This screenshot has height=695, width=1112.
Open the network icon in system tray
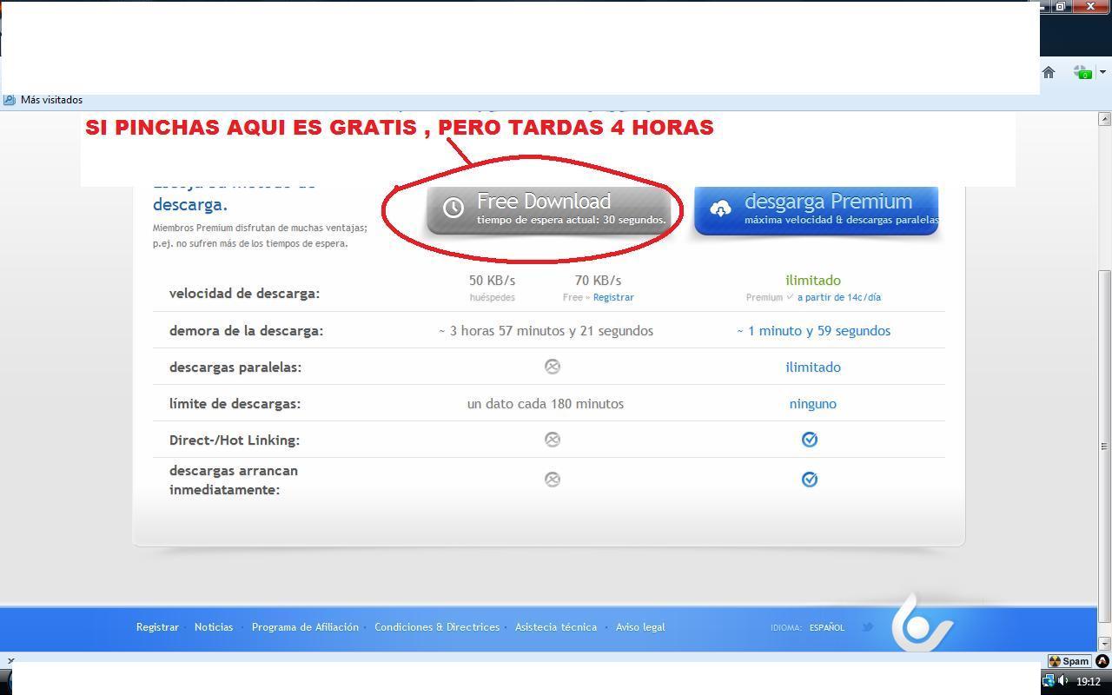[x=1049, y=681]
